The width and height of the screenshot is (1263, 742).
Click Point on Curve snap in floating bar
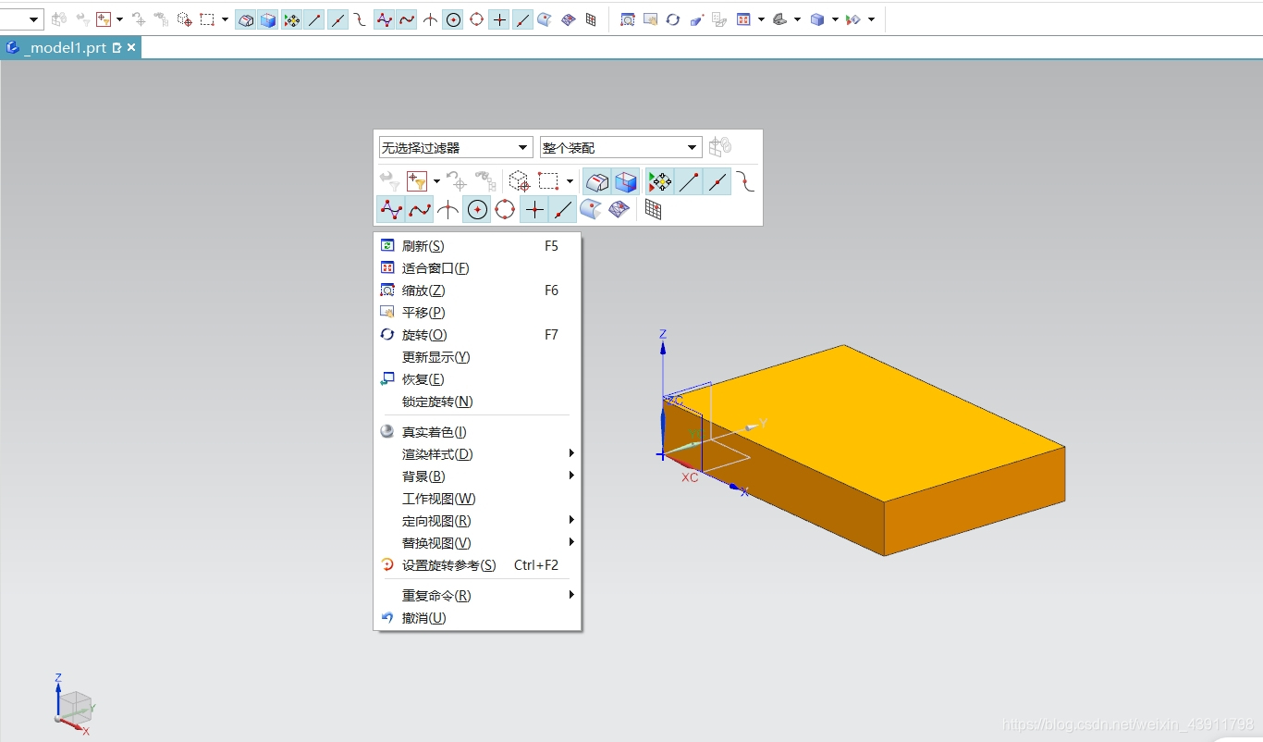point(562,210)
